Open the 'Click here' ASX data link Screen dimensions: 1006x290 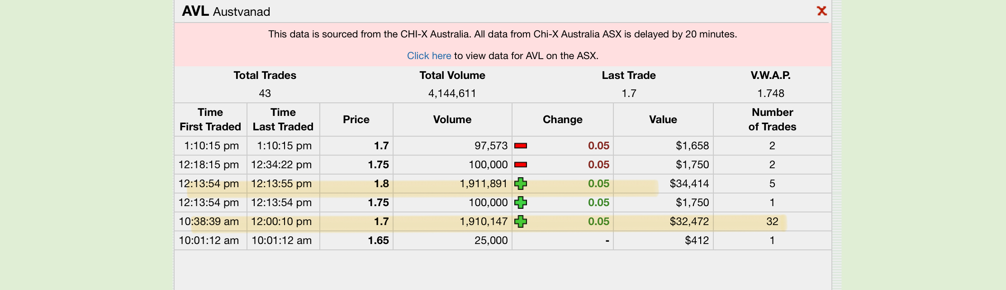click(x=429, y=55)
